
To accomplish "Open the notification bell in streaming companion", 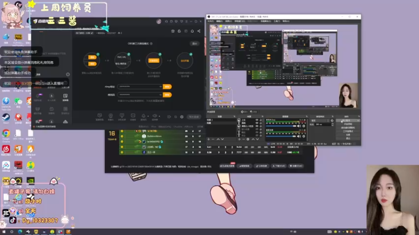I will [192, 31].
